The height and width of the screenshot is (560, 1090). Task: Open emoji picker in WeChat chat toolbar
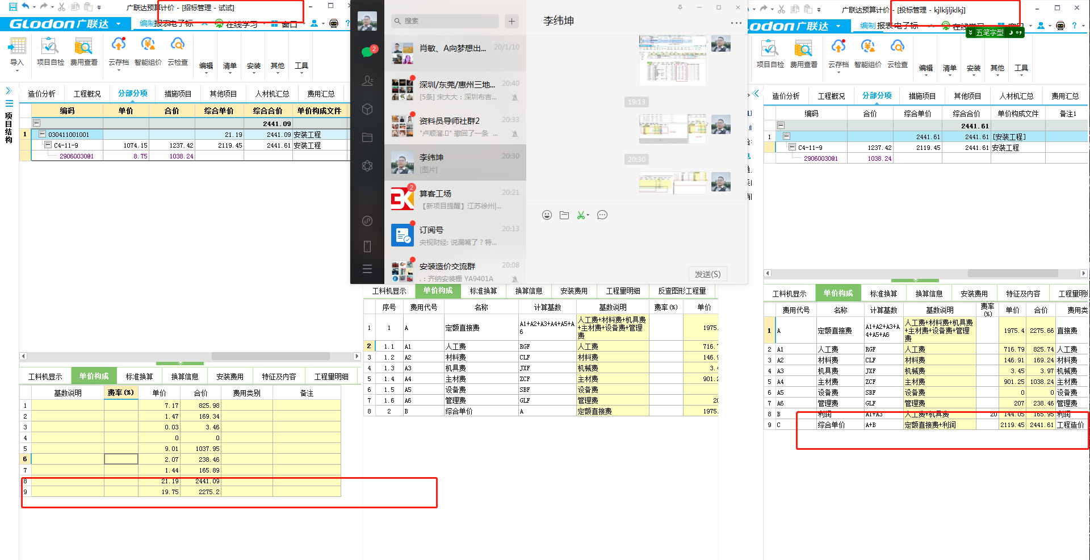coord(547,215)
